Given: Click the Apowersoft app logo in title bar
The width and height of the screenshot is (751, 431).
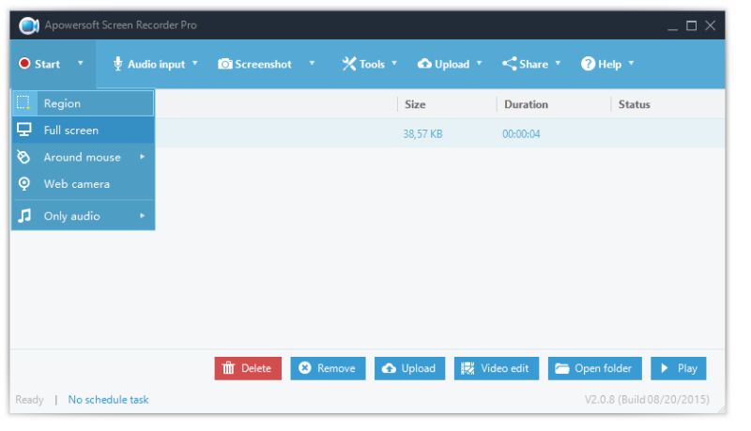Looking at the screenshot, I should [29, 25].
